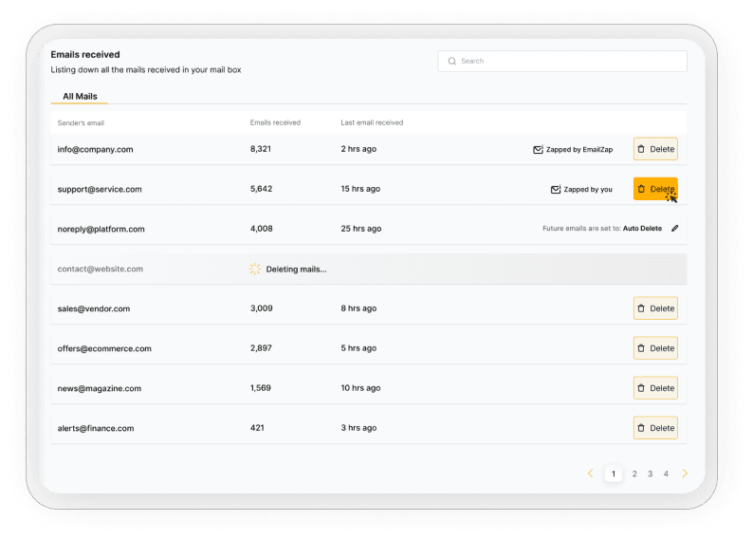
Task: Edit Auto Delete setting pencil icon
Action: (674, 228)
